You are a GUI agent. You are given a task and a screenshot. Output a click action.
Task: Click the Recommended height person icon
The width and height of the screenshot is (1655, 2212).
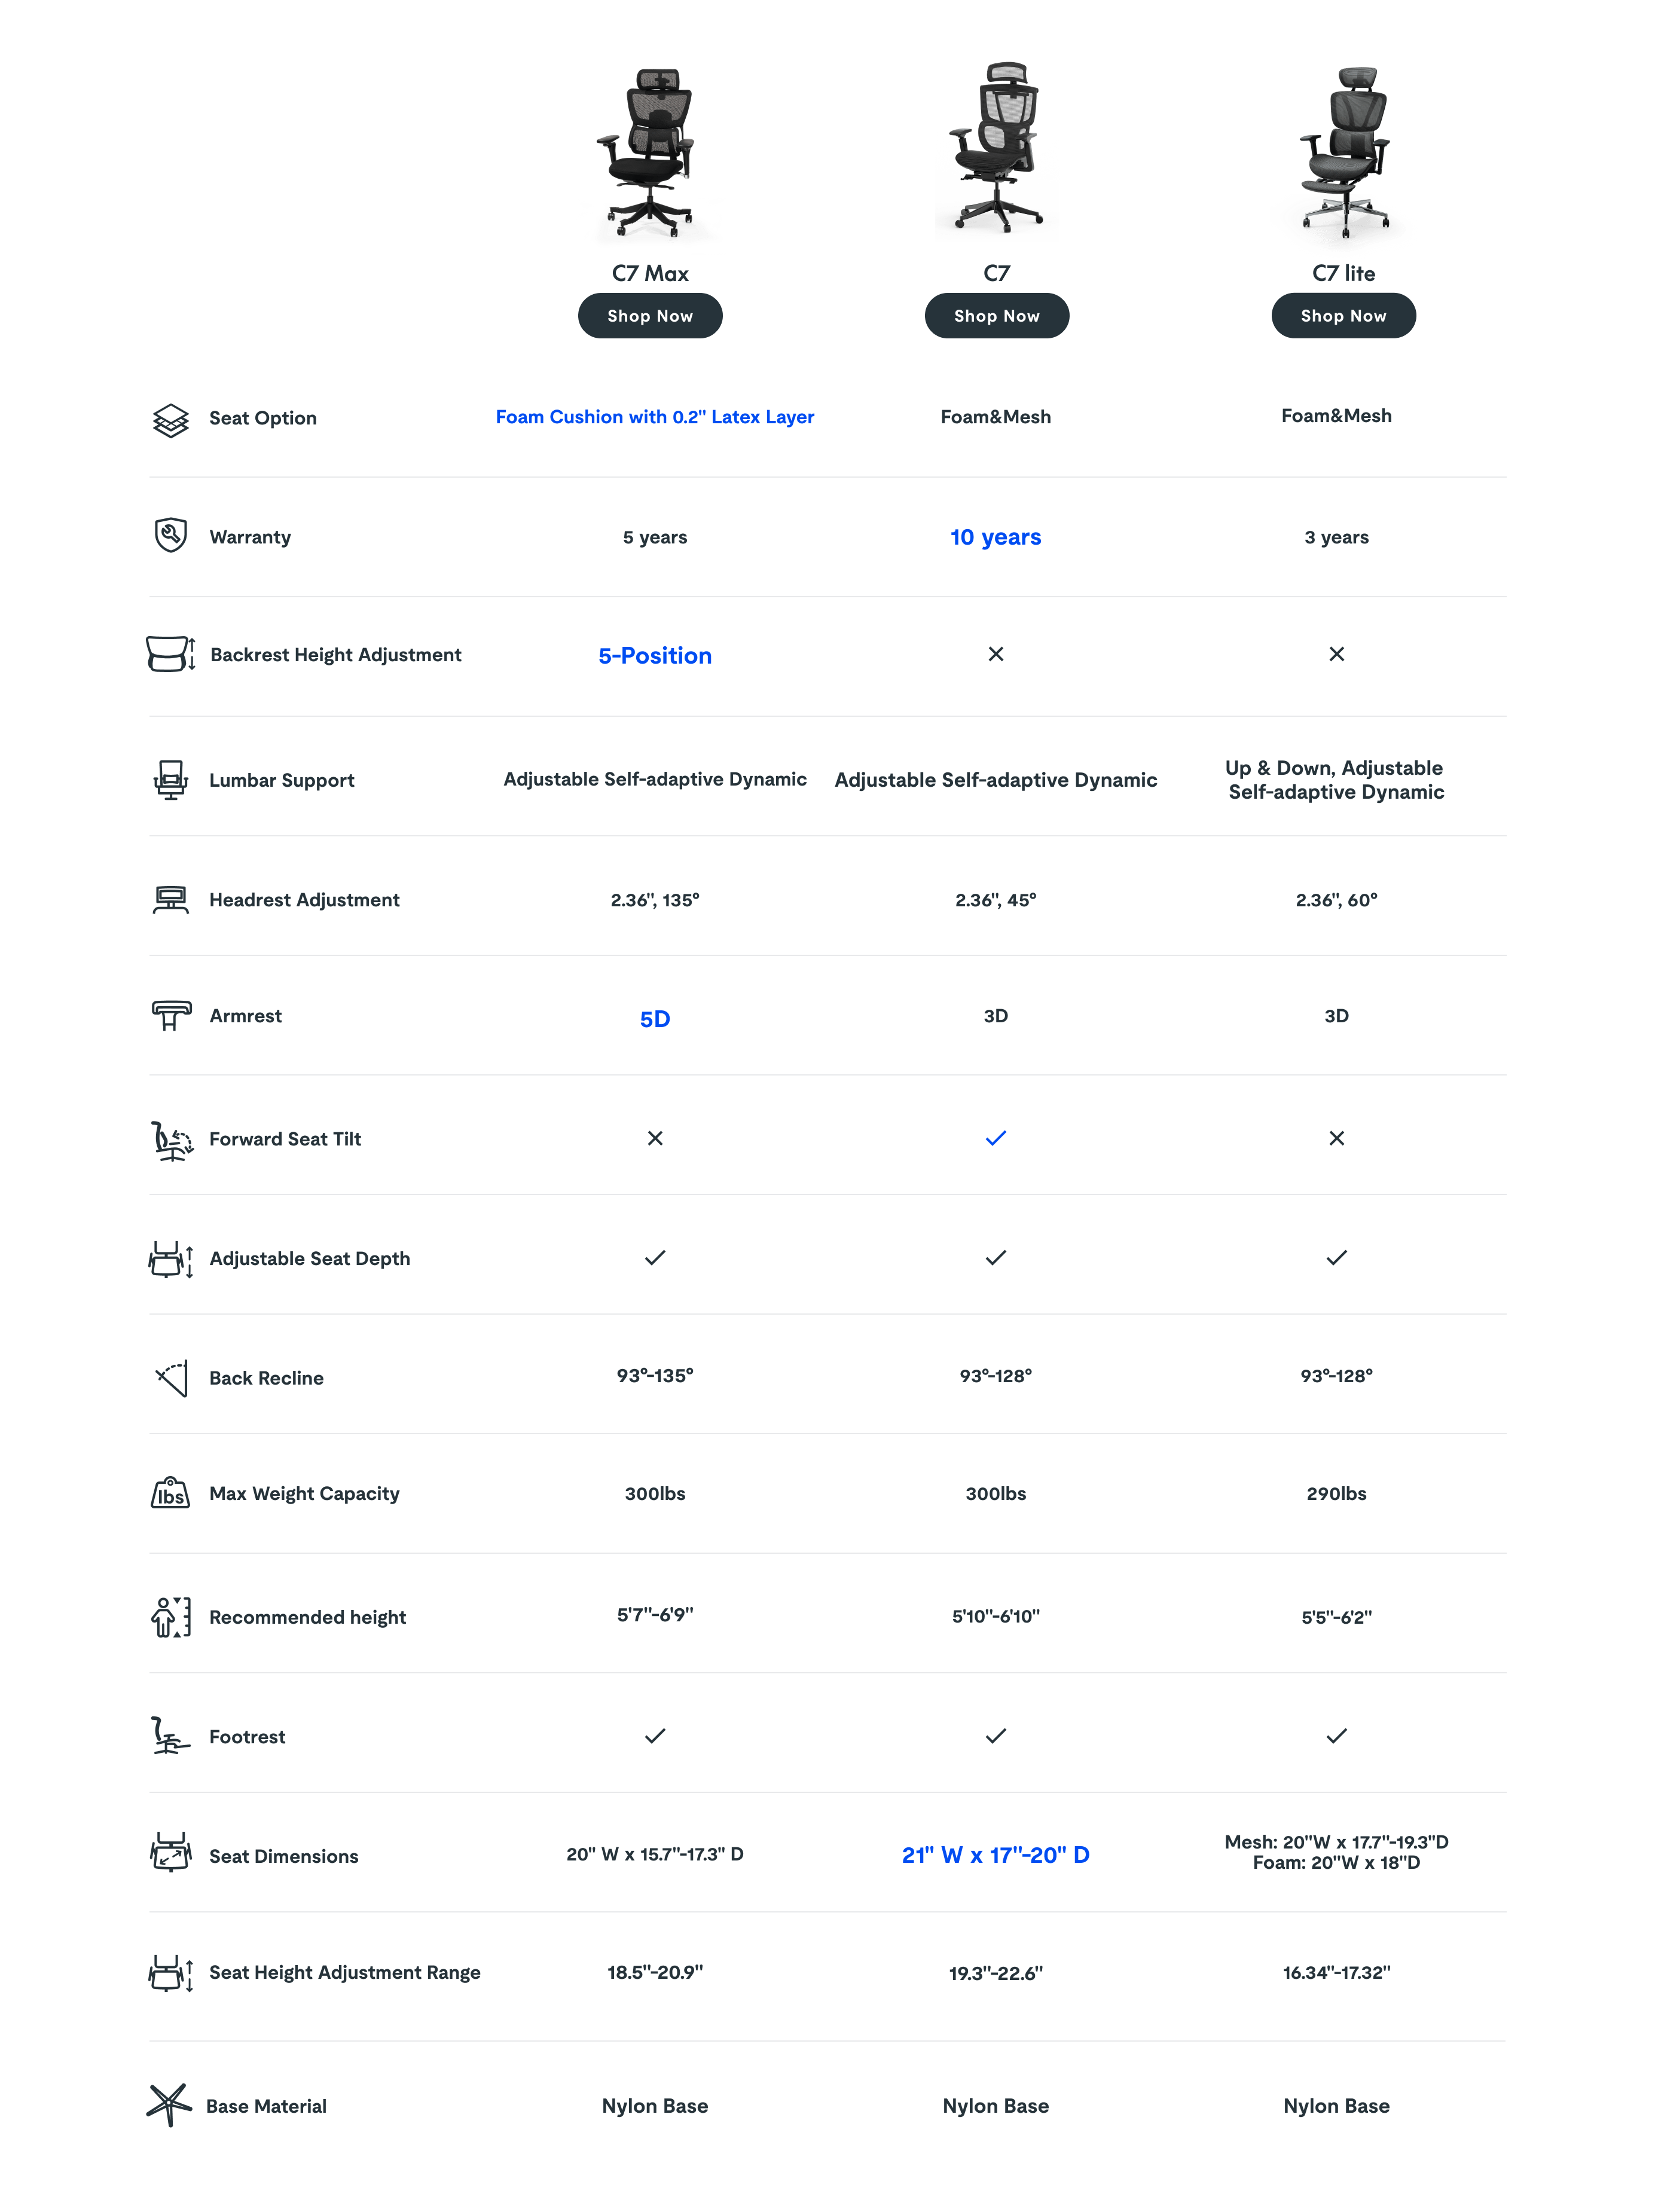click(x=171, y=1617)
